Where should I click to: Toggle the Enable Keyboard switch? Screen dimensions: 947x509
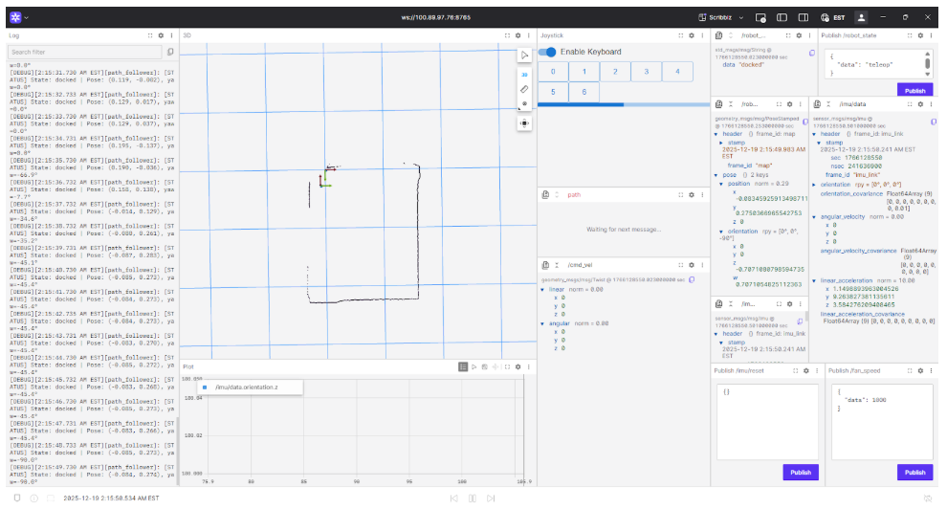tap(548, 52)
